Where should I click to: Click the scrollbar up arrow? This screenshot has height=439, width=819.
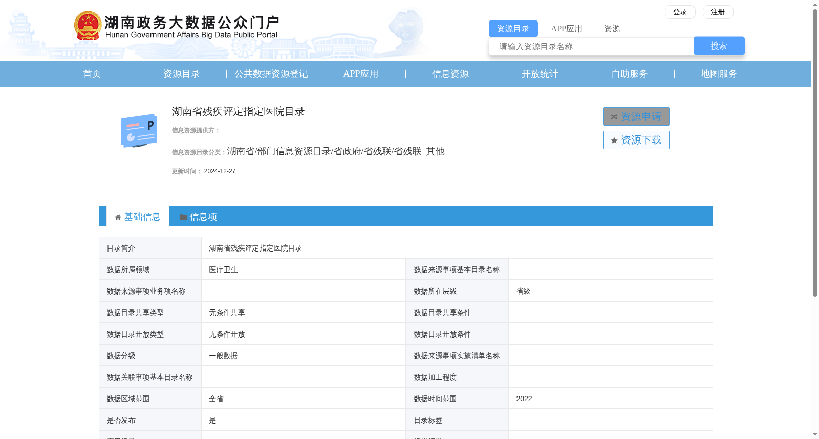(815, 4)
